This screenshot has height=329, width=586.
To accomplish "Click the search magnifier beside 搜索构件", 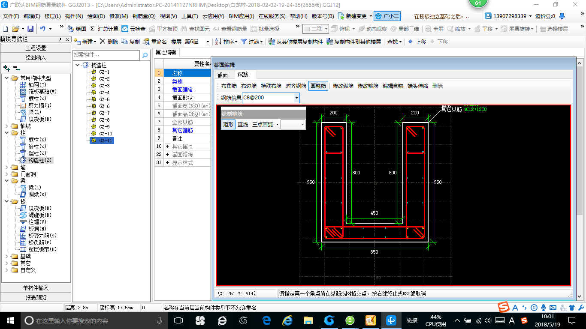I will coord(145,55).
